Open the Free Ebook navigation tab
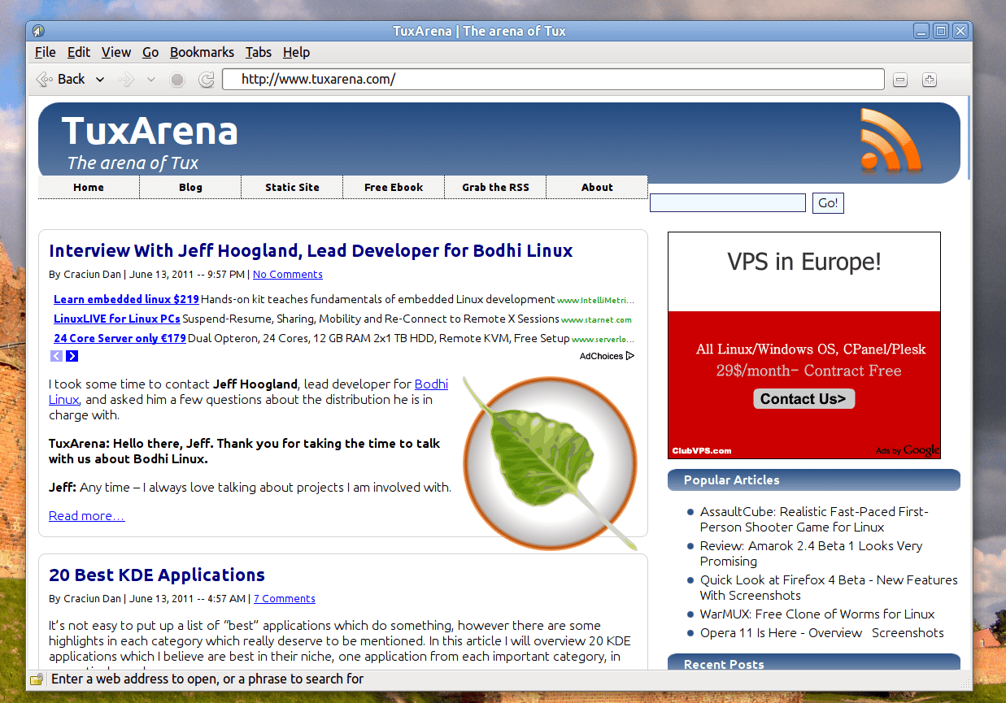 (x=394, y=187)
